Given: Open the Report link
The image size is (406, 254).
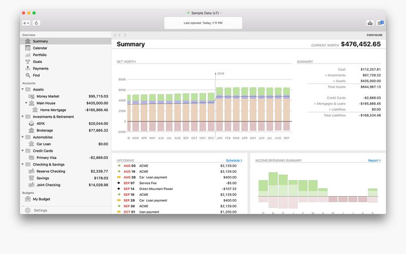Looking at the screenshot, I should point(374,161).
